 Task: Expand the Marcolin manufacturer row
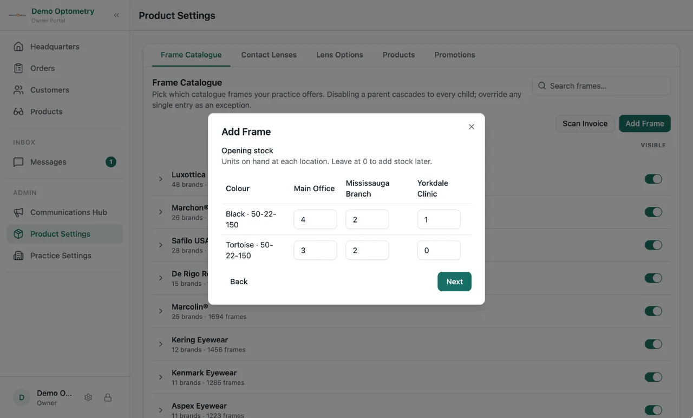point(161,311)
